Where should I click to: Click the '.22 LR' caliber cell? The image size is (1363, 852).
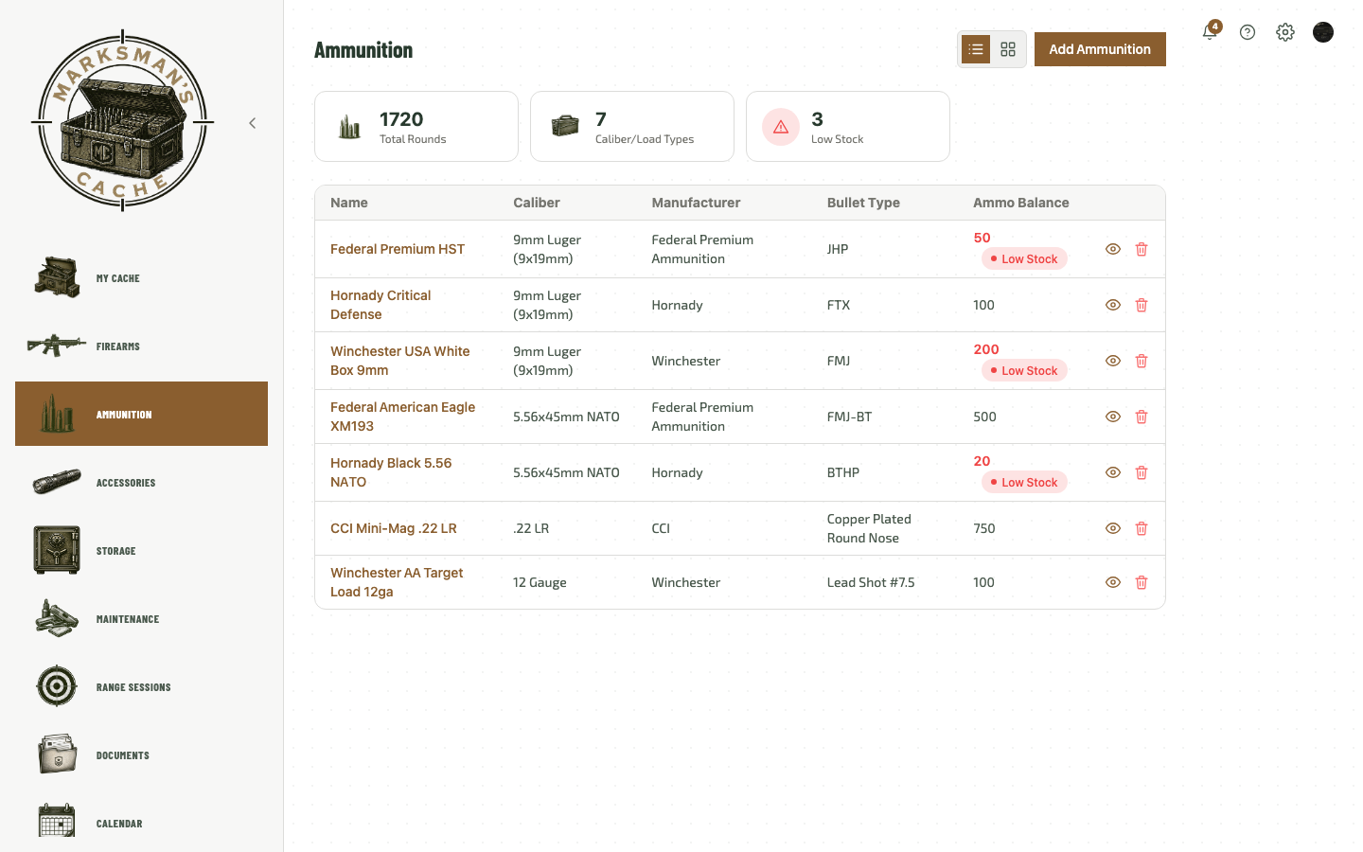(x=531, y=528)
